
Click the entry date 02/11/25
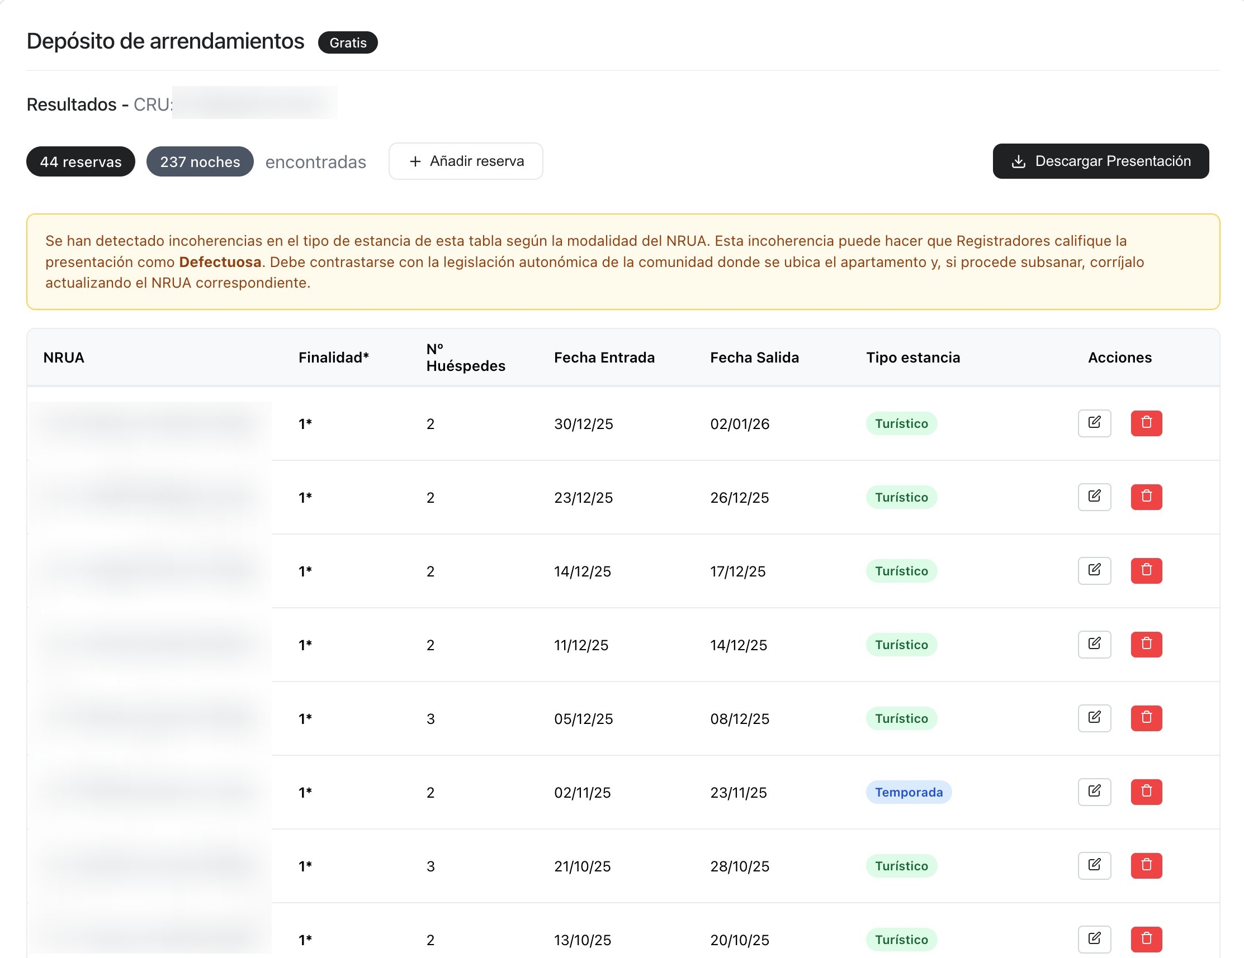point(582,792)
